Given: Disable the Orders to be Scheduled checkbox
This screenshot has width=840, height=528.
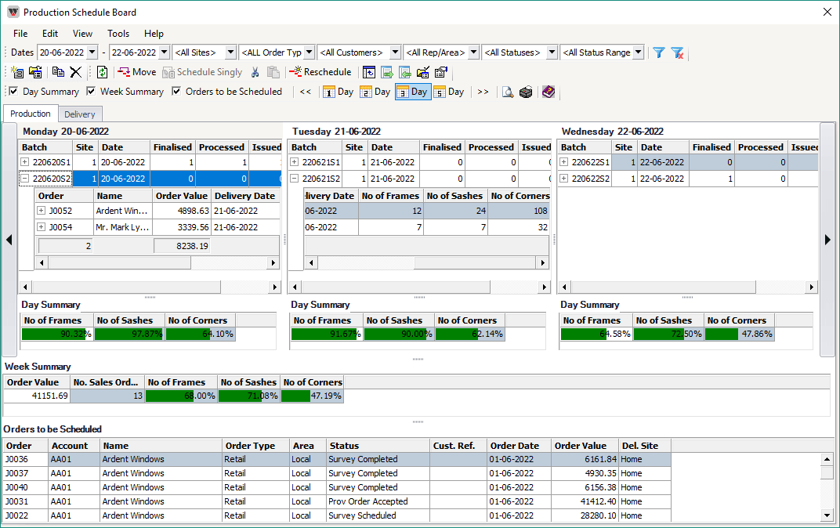Looking at the screenshot, I should click(x=176, y=92).
